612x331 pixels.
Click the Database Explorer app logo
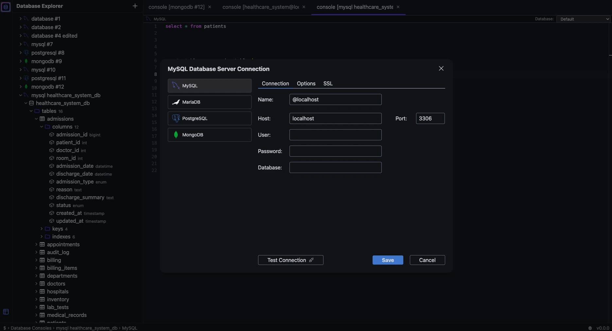pyautogui.click(x=6, y=7)
